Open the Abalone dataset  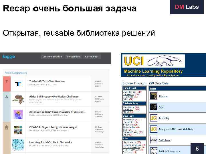coord(163,96)
